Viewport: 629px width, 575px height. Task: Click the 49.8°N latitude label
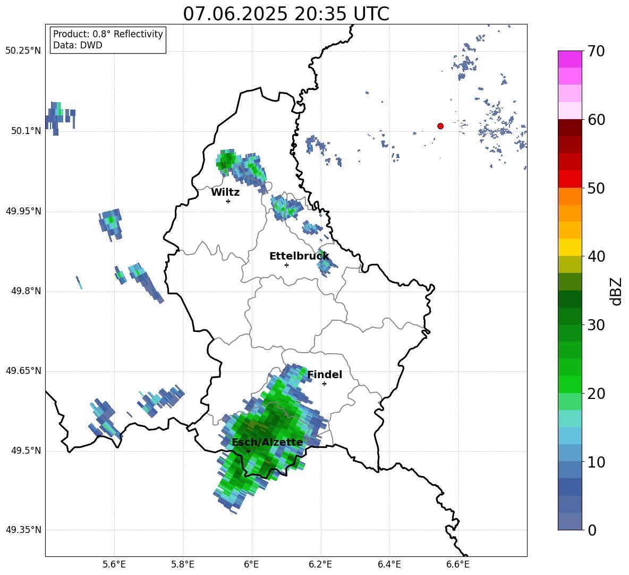pos(25,291)
